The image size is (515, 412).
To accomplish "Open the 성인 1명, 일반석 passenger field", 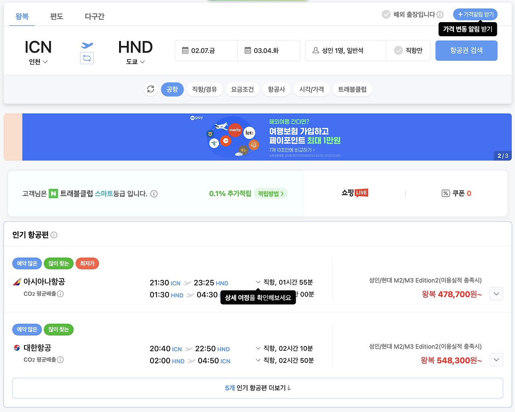I will (x=345, y=50).
